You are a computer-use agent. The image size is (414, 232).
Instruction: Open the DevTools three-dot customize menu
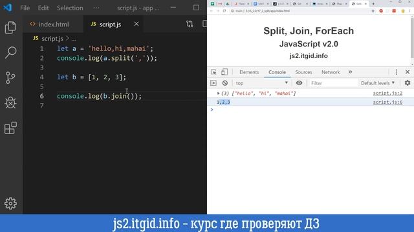pos(396,72)
